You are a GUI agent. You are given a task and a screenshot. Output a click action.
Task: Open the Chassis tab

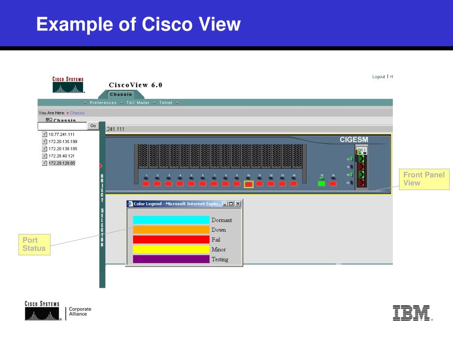121,94
